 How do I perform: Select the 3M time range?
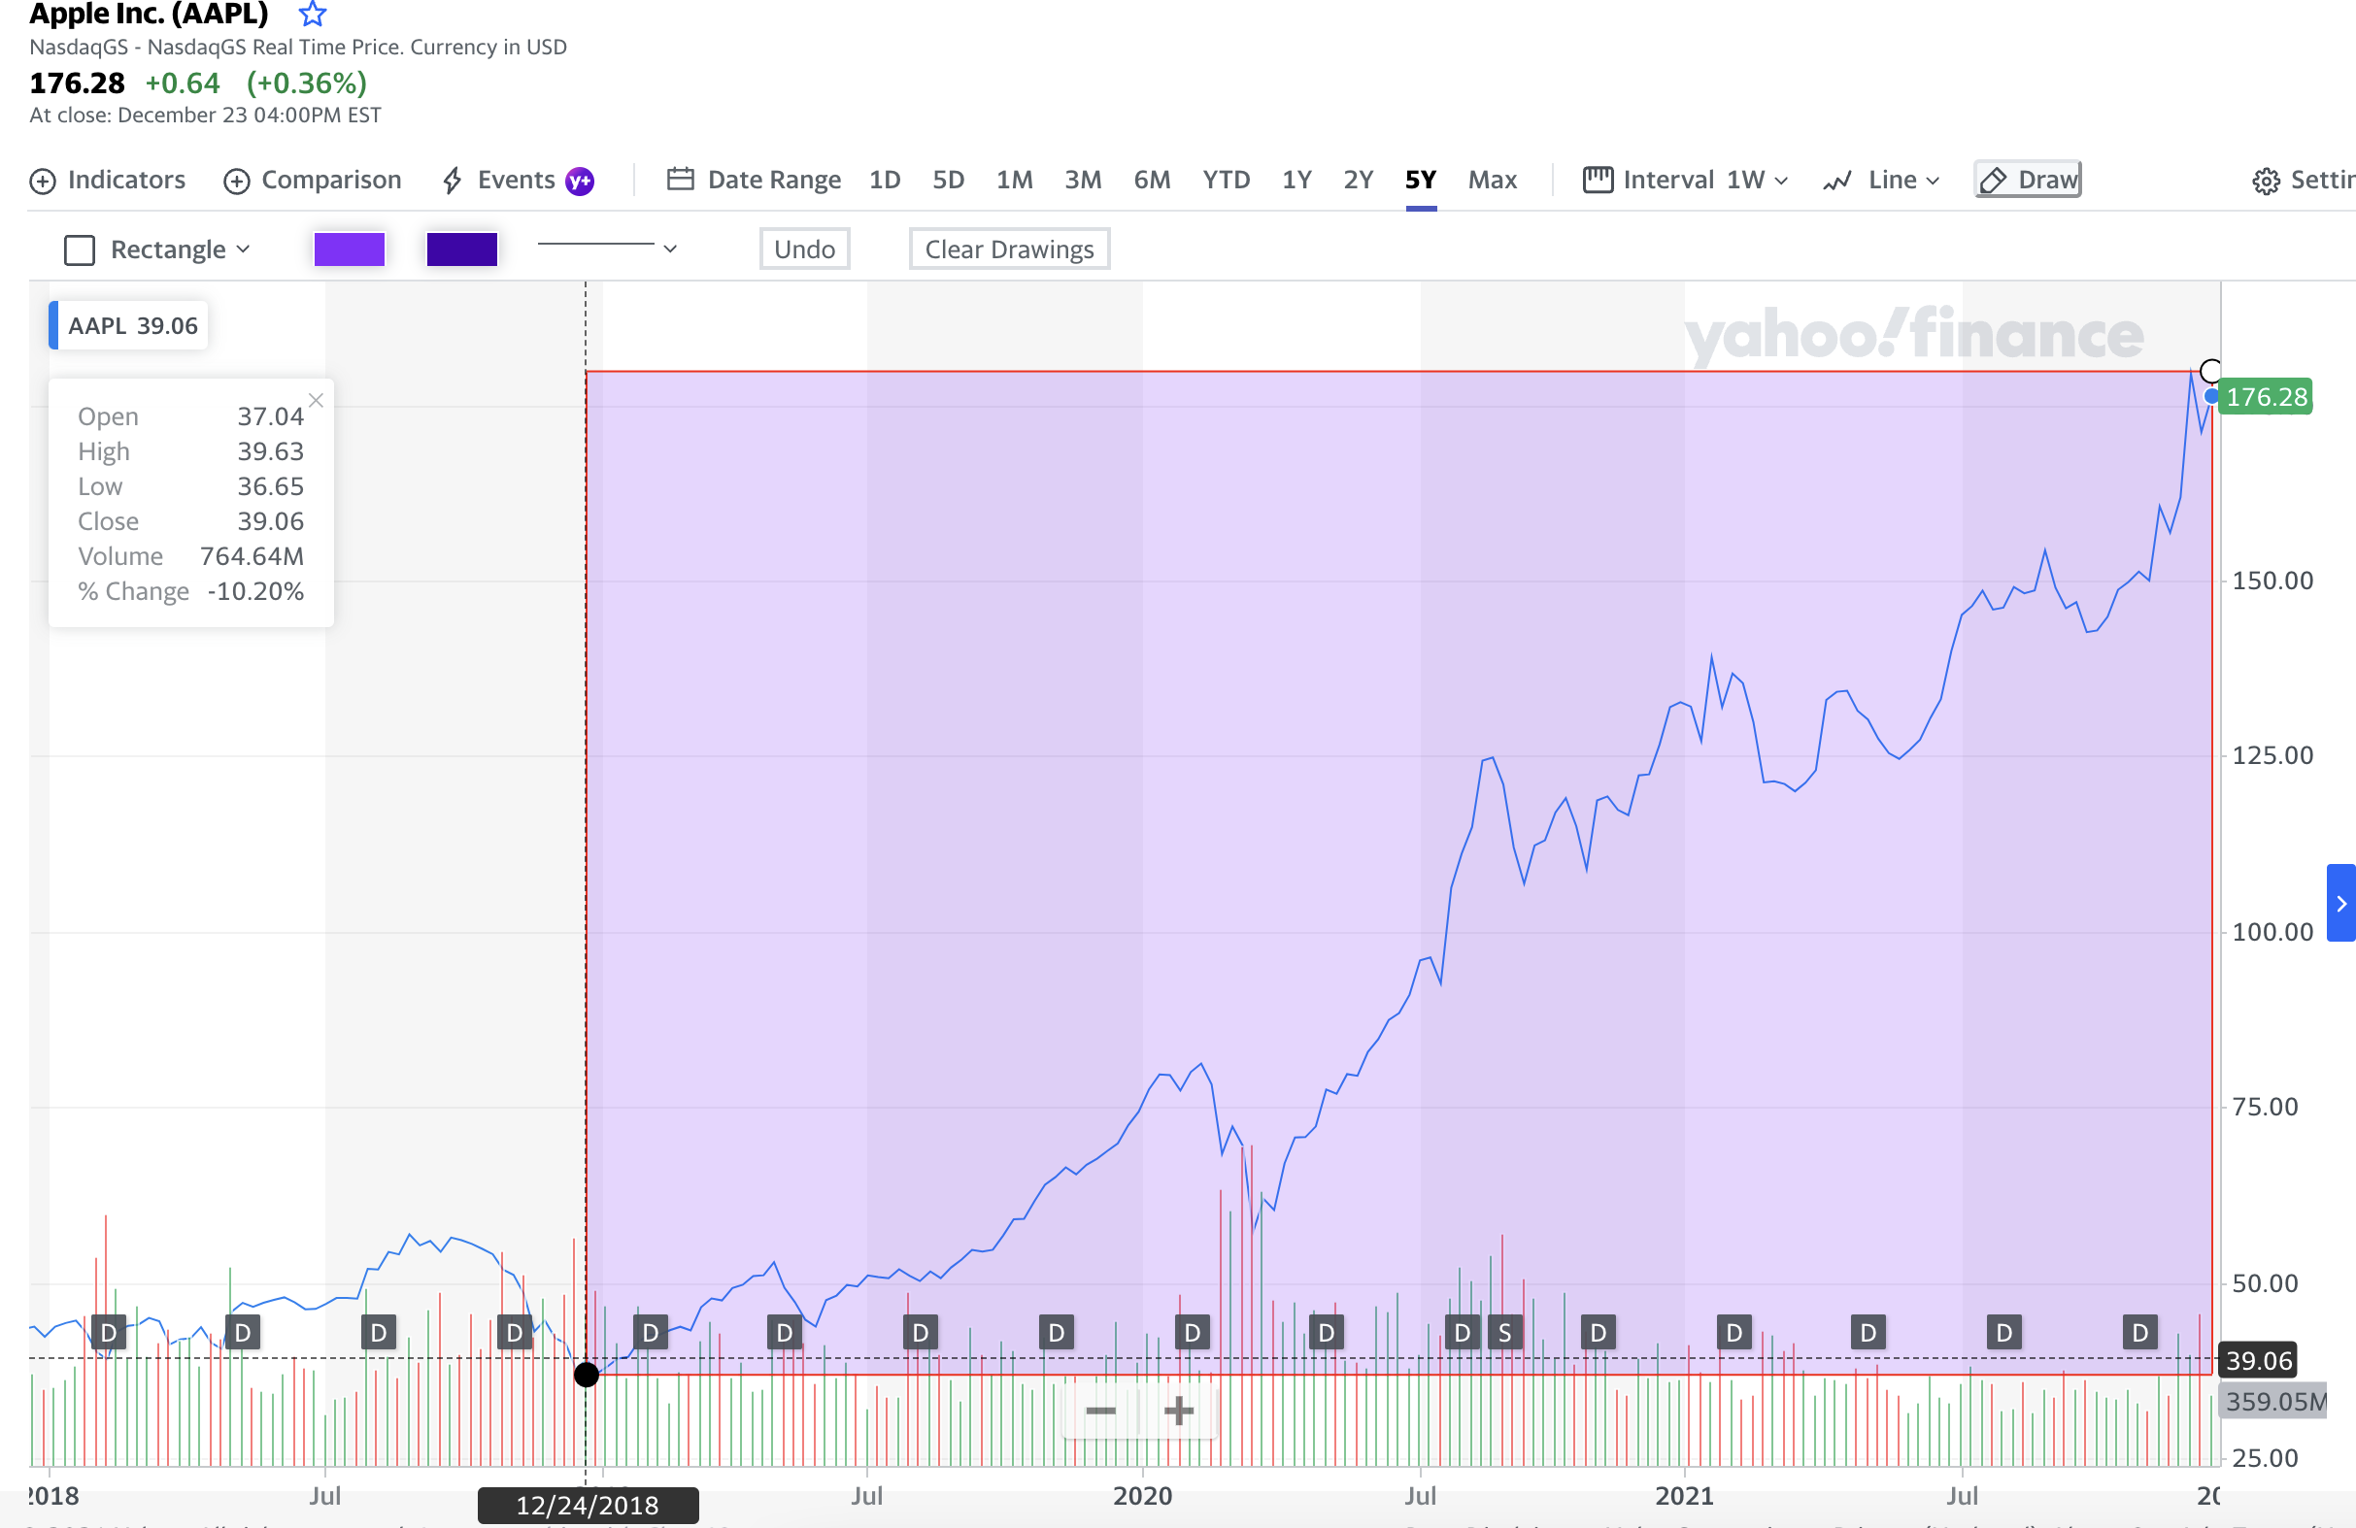tap(1083, 181)
